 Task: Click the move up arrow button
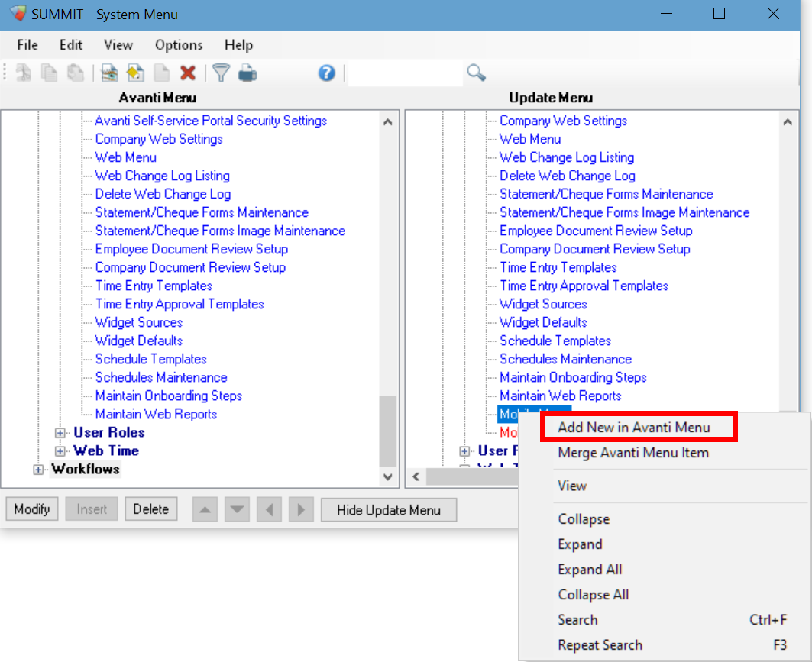pos(205,509)
